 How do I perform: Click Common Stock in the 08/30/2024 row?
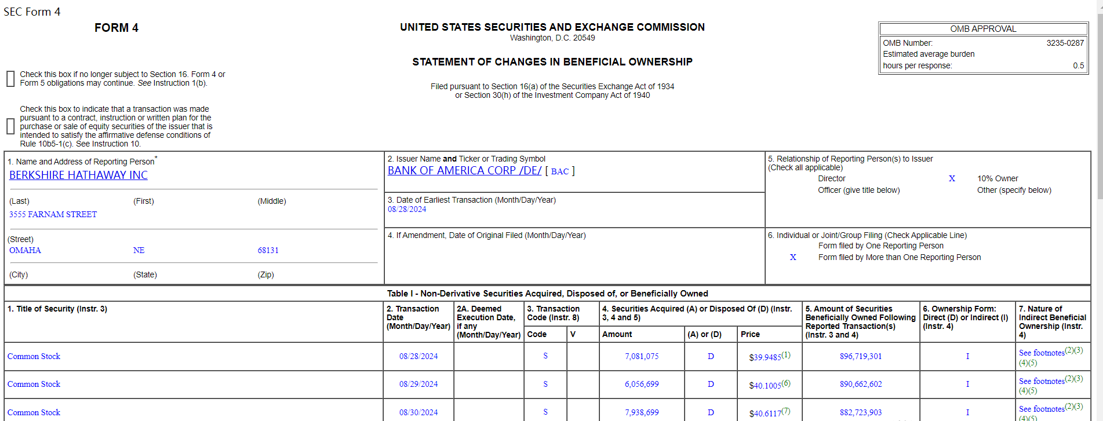coord(34,412)
